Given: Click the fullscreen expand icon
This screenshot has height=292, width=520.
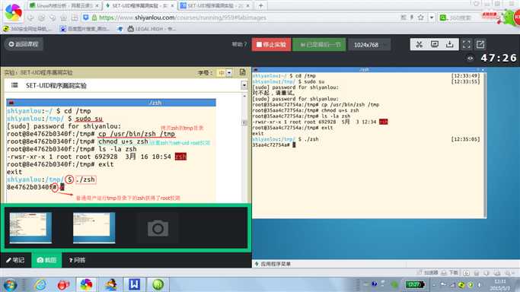Looking at the screenshot, I should tap(466, 44).
